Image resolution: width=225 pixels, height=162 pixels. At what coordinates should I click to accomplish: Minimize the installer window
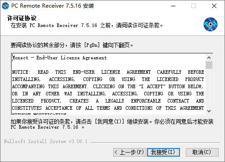coord(173,6)
